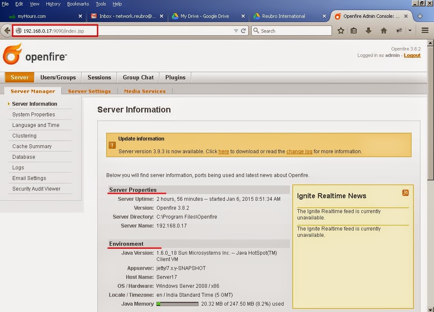Open the Users/Groups tab
Viewport: 434px width, 312px height.
tap(58, 77)
